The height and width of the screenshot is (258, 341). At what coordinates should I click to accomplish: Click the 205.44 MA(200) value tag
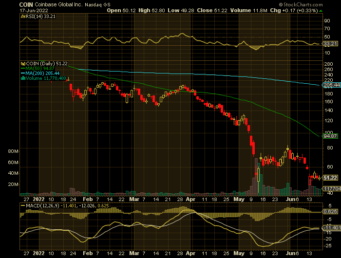331,85
